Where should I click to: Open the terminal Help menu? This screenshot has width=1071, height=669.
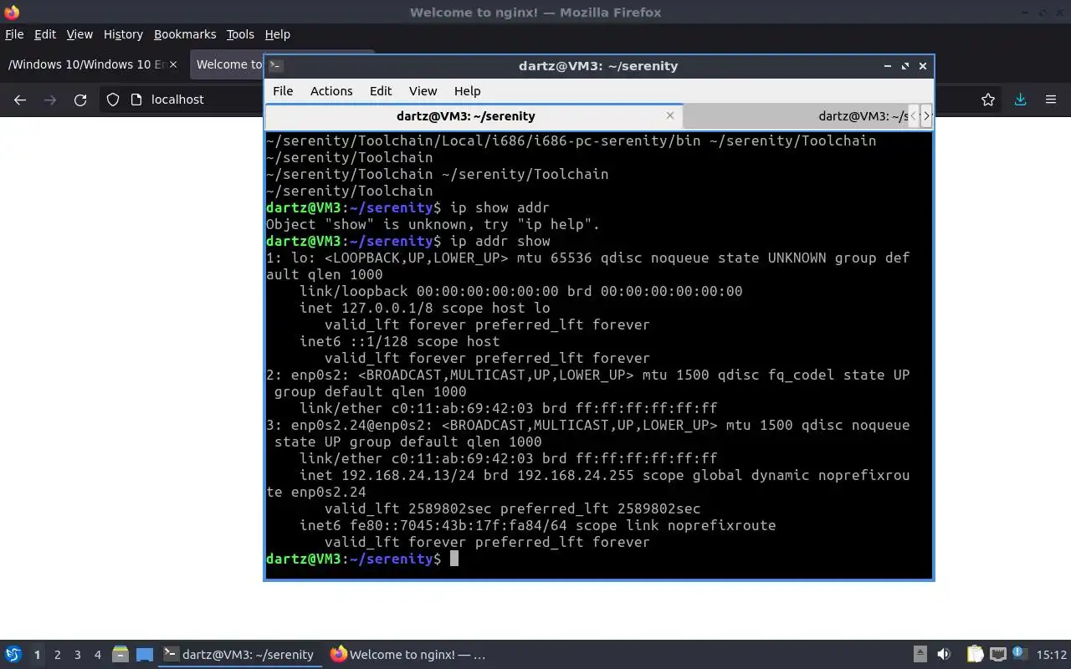tap(467, 91)
